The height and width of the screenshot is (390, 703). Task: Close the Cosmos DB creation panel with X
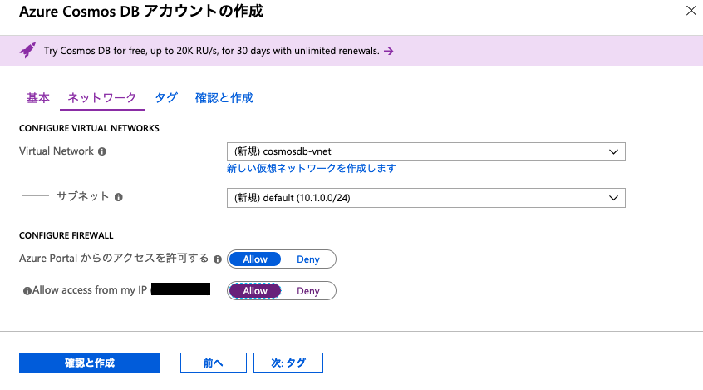coord(691,11)
